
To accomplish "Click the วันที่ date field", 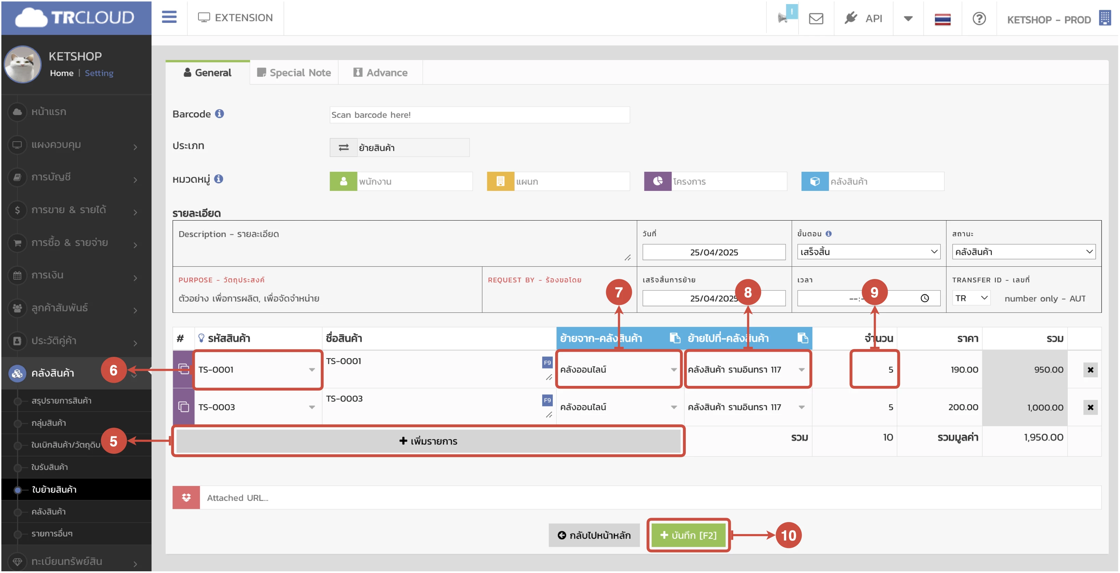I will click(714, 252).
